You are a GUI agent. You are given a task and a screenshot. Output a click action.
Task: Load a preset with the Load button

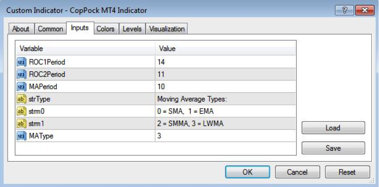(x=333, y=128)
